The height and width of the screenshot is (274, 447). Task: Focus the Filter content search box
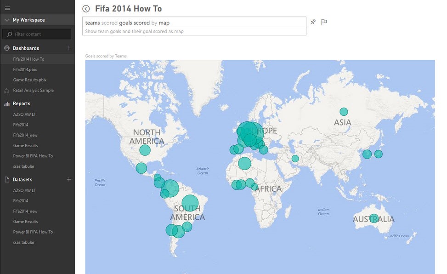[x=37, y=34]
